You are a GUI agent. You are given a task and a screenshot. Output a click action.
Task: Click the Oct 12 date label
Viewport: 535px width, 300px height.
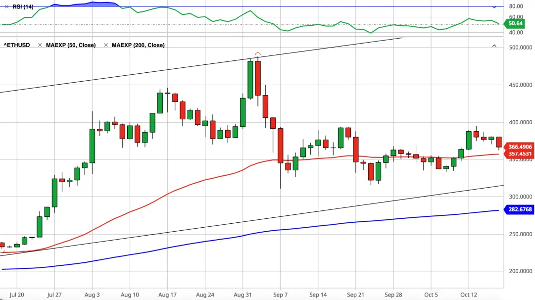point(469,295)
